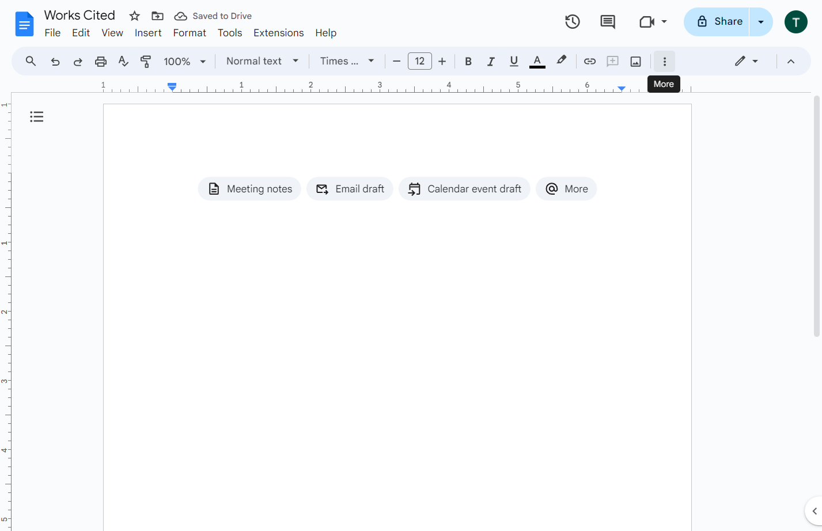Insert an Email draft template

(350, 189)
